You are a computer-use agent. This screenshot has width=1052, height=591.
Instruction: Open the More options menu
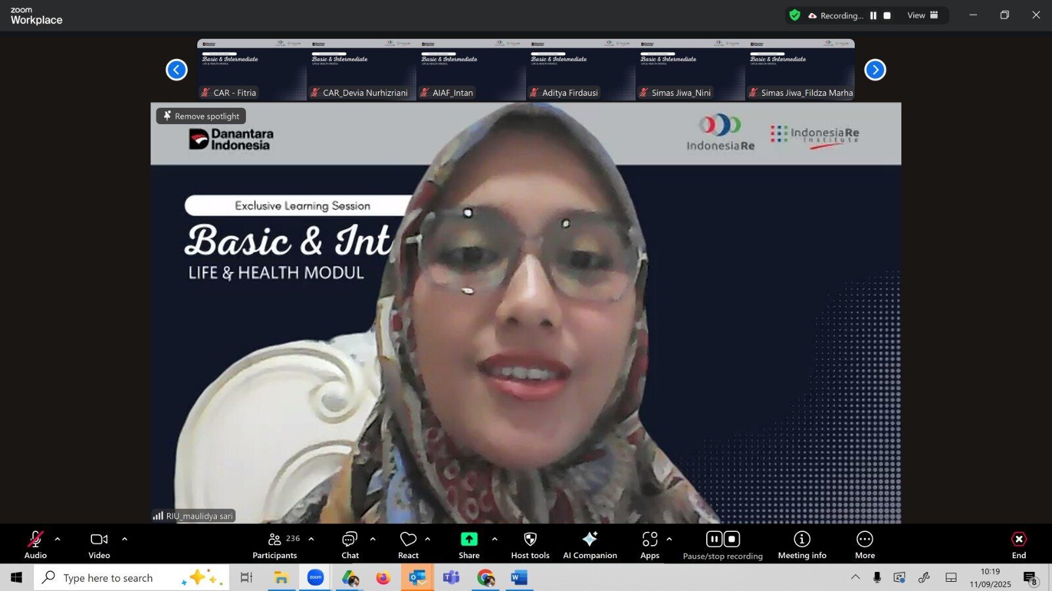click(865, 544)
